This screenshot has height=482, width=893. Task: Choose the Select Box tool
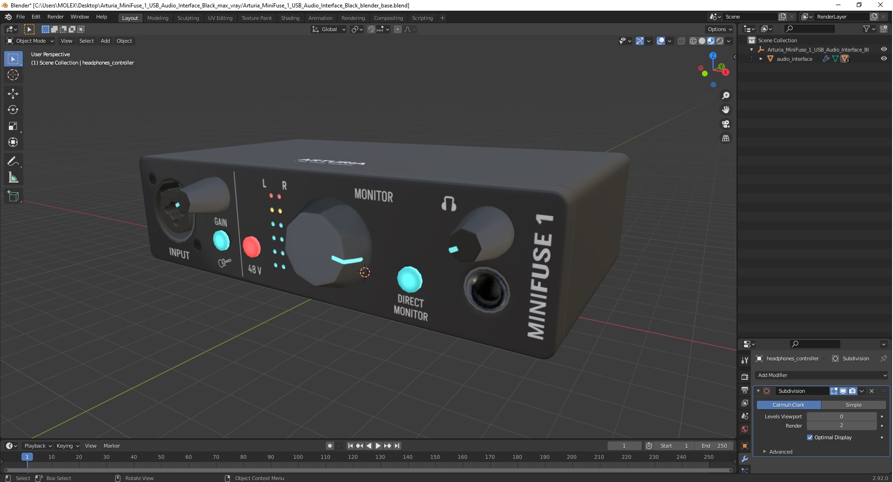pos(13,59)
